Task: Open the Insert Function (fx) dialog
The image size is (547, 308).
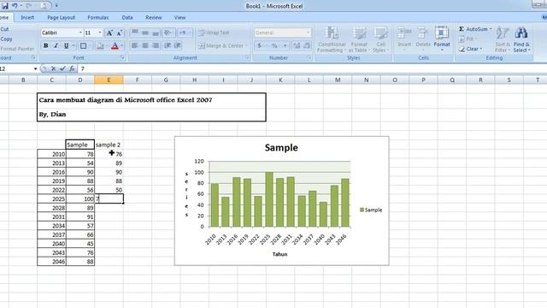Action: pos(72,68)
